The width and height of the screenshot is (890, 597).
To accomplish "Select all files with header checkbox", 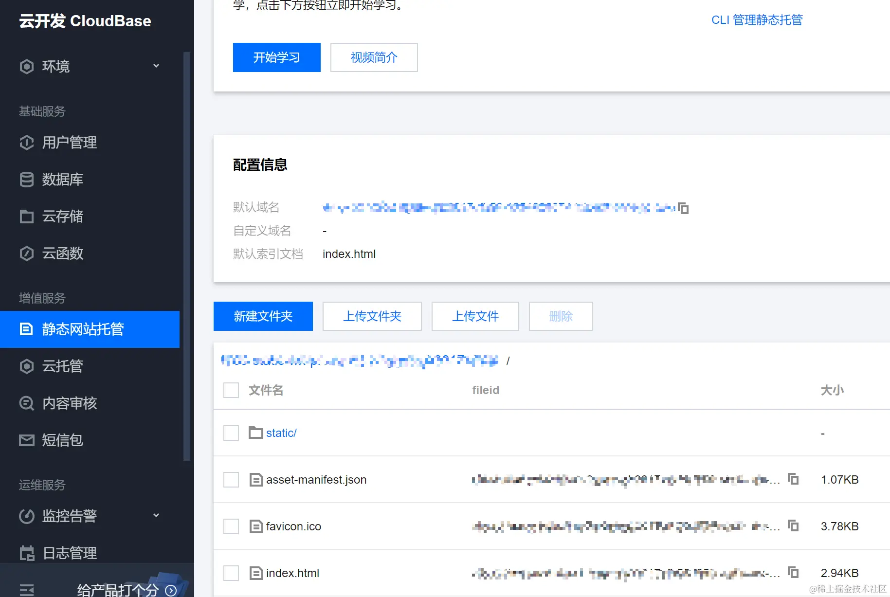I will [231, 390].
